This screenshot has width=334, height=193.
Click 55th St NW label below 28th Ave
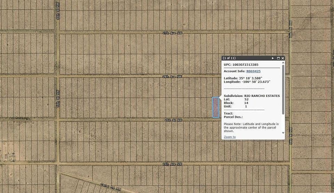point(58,99)
